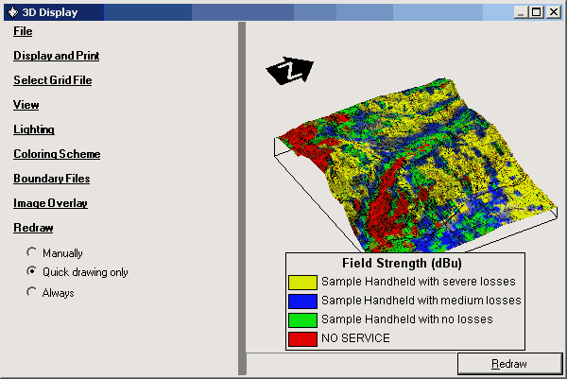567x379 pixels.
Task: Click the Redraw button at bottom right
Action: coord(510,364)
